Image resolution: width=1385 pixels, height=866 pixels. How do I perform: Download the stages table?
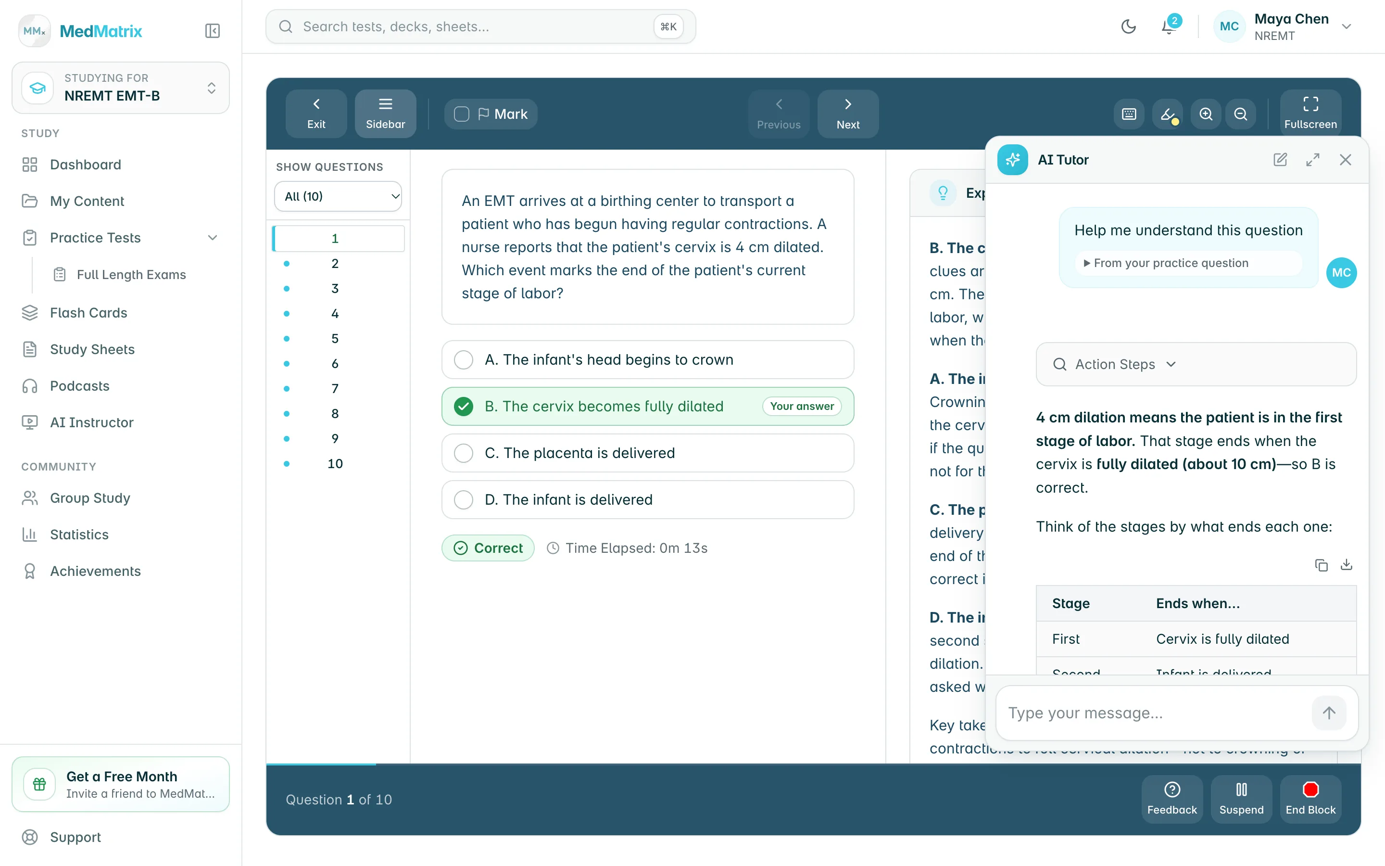[x=1347, y=565]
